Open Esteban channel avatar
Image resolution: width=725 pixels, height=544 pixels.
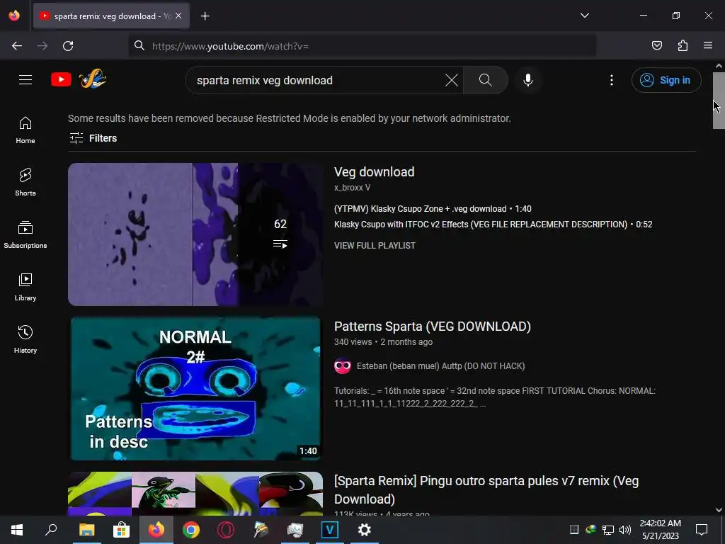[x=343, y=366]
